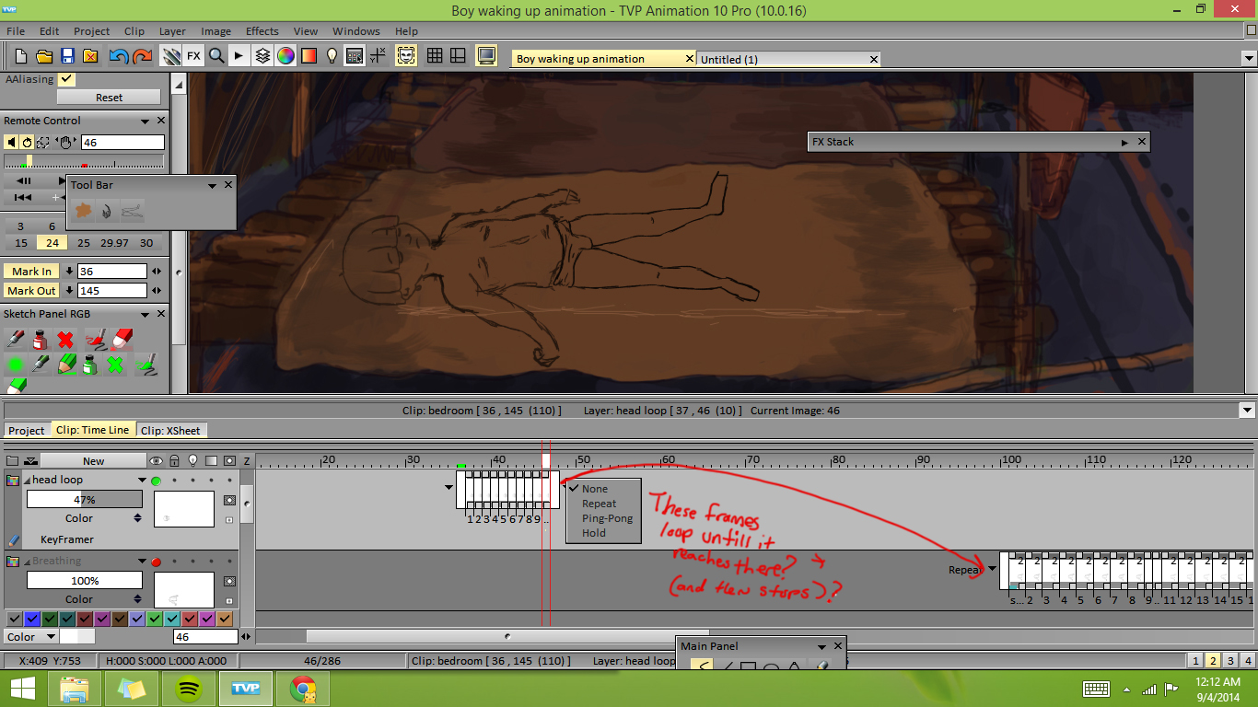Viewport: 1258px width, 707px height.
Task: Open the Effects menu
Action: 262,31
